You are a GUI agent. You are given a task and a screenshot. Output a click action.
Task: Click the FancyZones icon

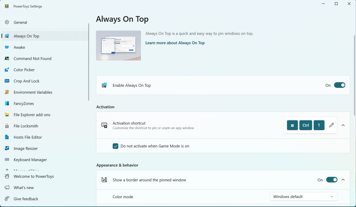point(7,104)
